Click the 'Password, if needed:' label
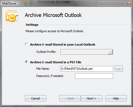This screenshot has width=133, height=107. coord(50,76)
